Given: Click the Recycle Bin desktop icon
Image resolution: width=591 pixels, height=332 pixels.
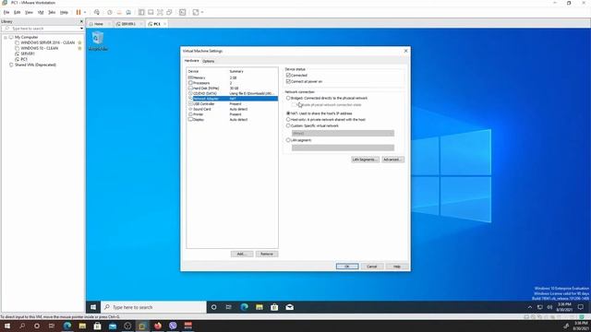Looking at the screenshot, I should (98, 41).
